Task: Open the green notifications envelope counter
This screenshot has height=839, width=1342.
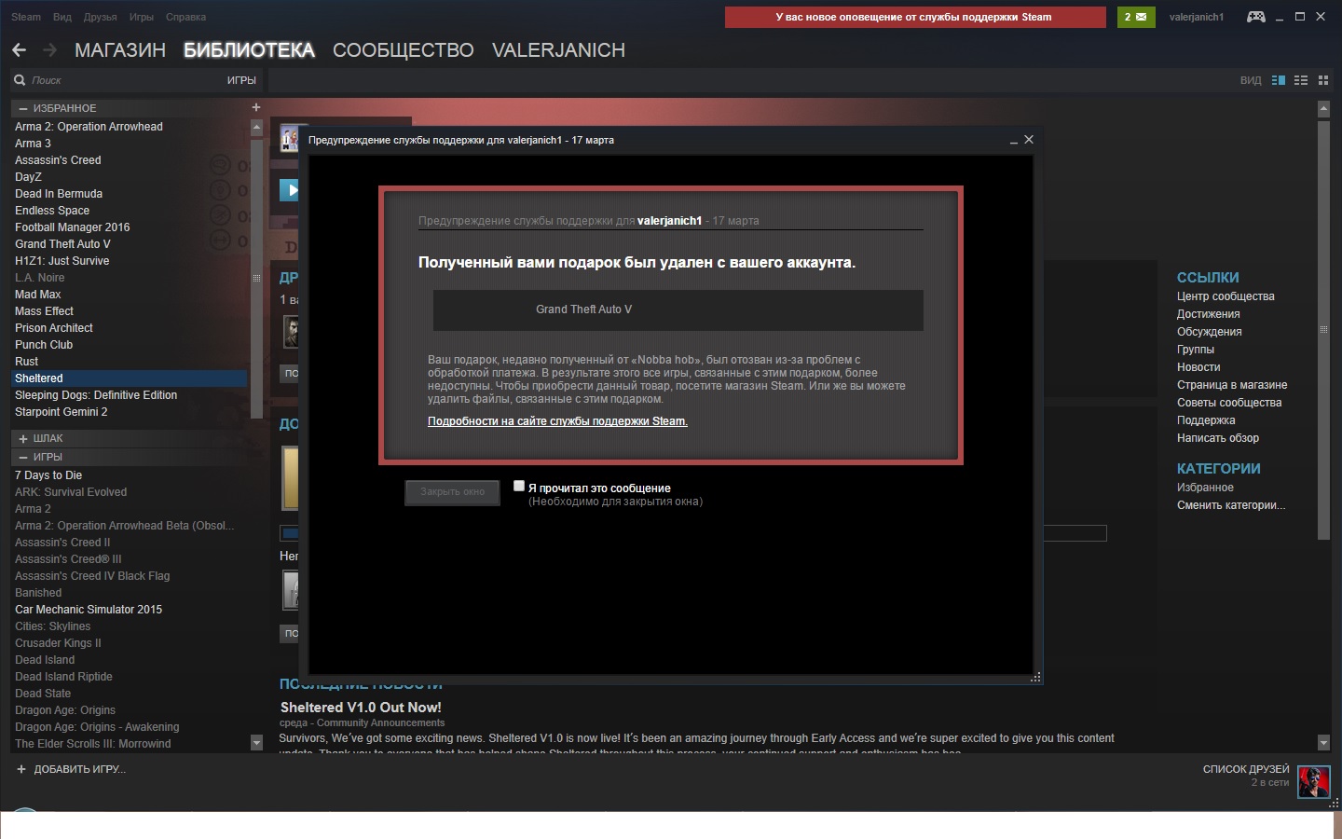Action: [x=1136, y=17]
